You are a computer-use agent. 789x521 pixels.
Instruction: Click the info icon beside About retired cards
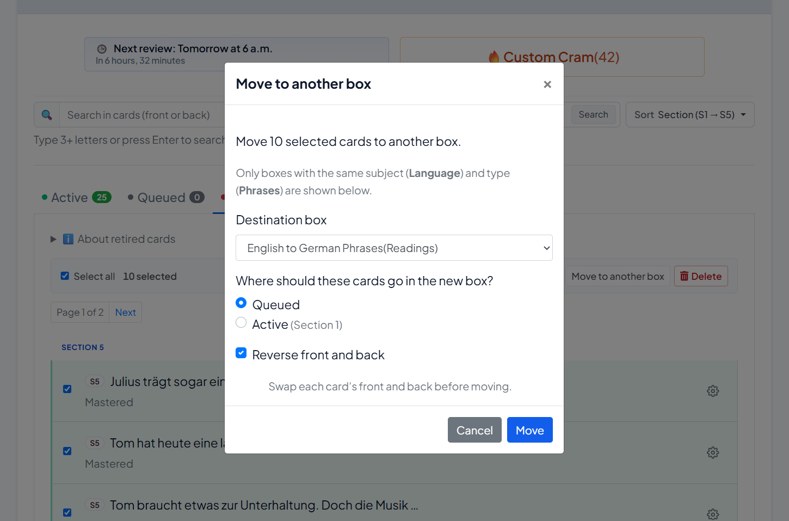click(68, 239)
